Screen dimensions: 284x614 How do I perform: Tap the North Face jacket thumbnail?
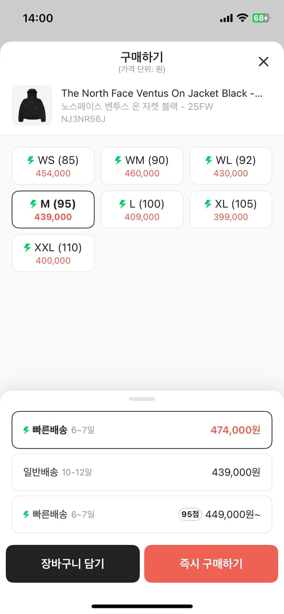[32, 105]
